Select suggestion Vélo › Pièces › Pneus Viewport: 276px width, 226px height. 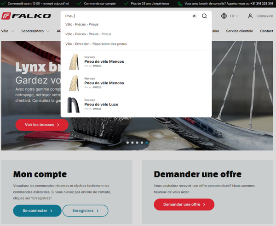click(82, 24)
